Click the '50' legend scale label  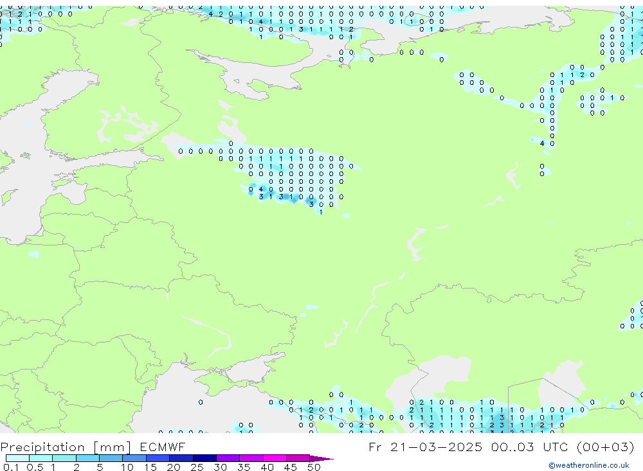[314, 467]
